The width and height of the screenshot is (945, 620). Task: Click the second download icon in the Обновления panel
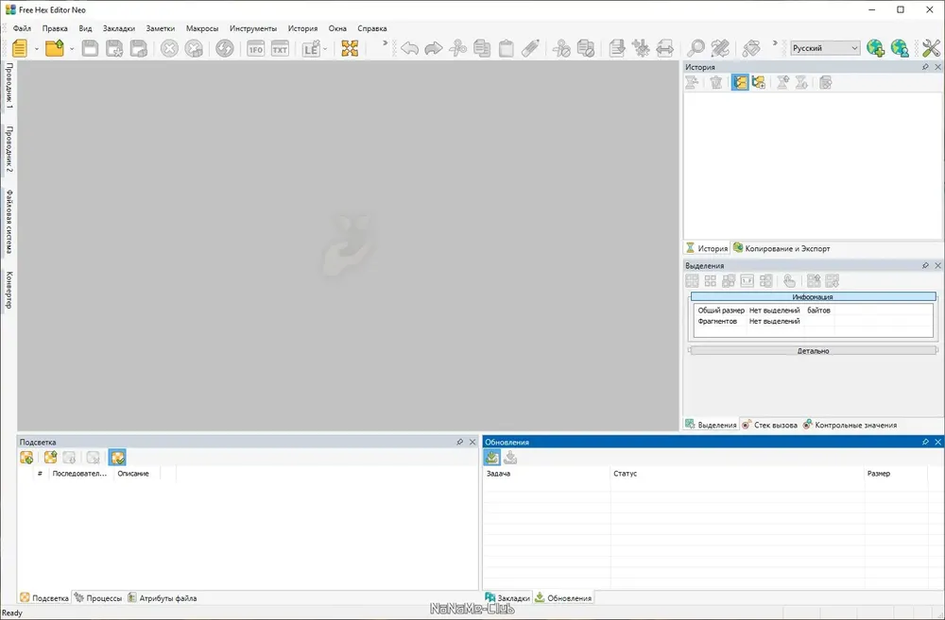[x=510, y=458]
